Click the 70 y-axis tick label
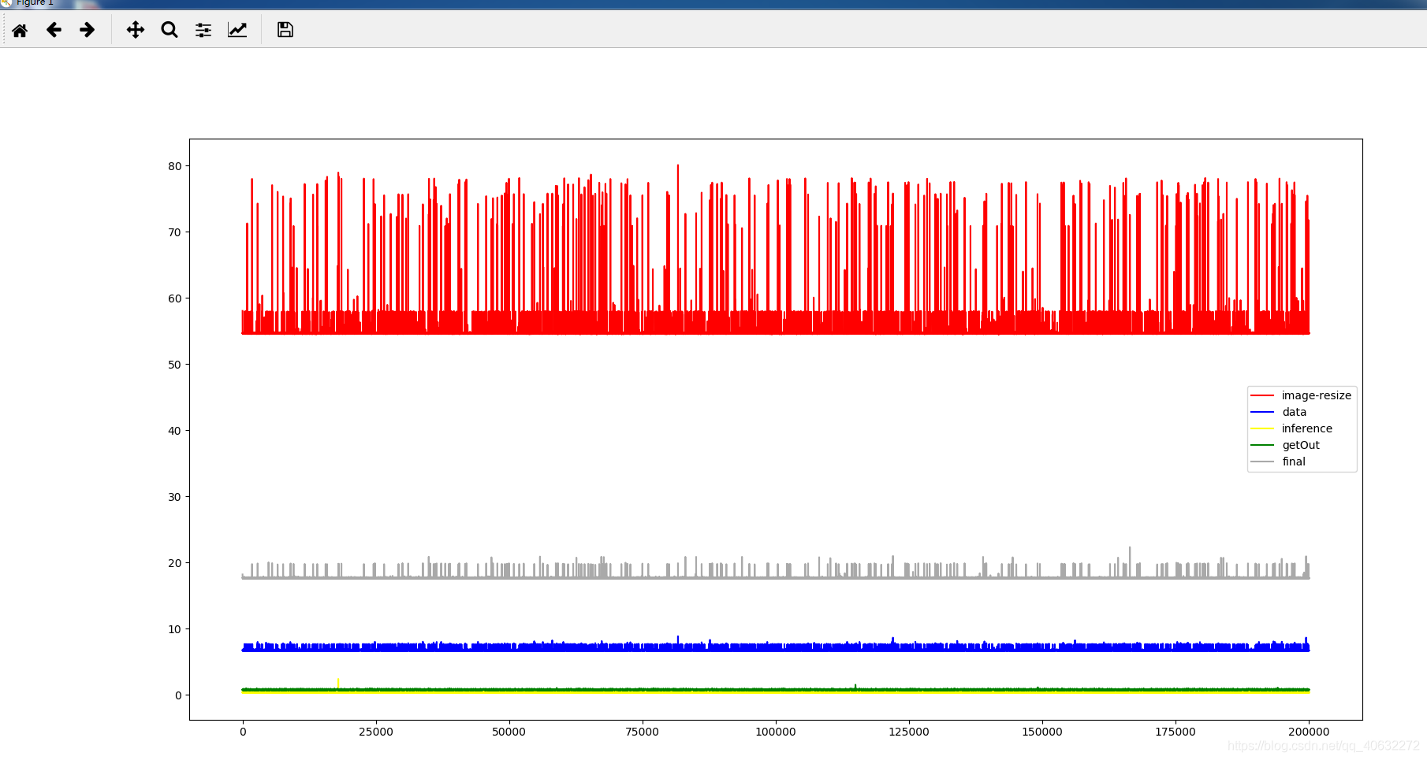The width and height of the screenshot is (1427, 760). 174,232
